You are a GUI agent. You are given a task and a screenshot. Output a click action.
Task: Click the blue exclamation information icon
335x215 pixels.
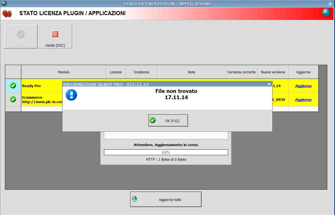(x=71, y=95)
